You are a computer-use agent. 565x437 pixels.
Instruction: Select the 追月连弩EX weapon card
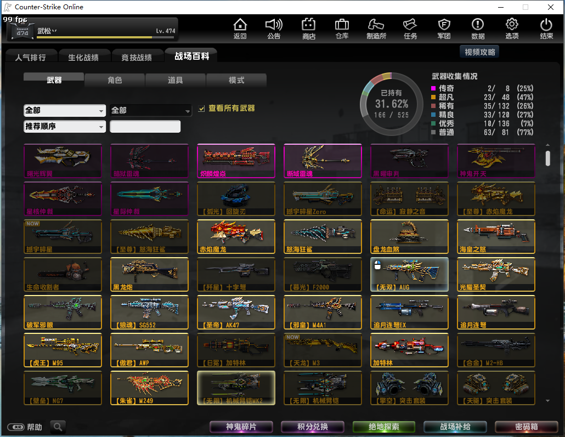[409, 313]
